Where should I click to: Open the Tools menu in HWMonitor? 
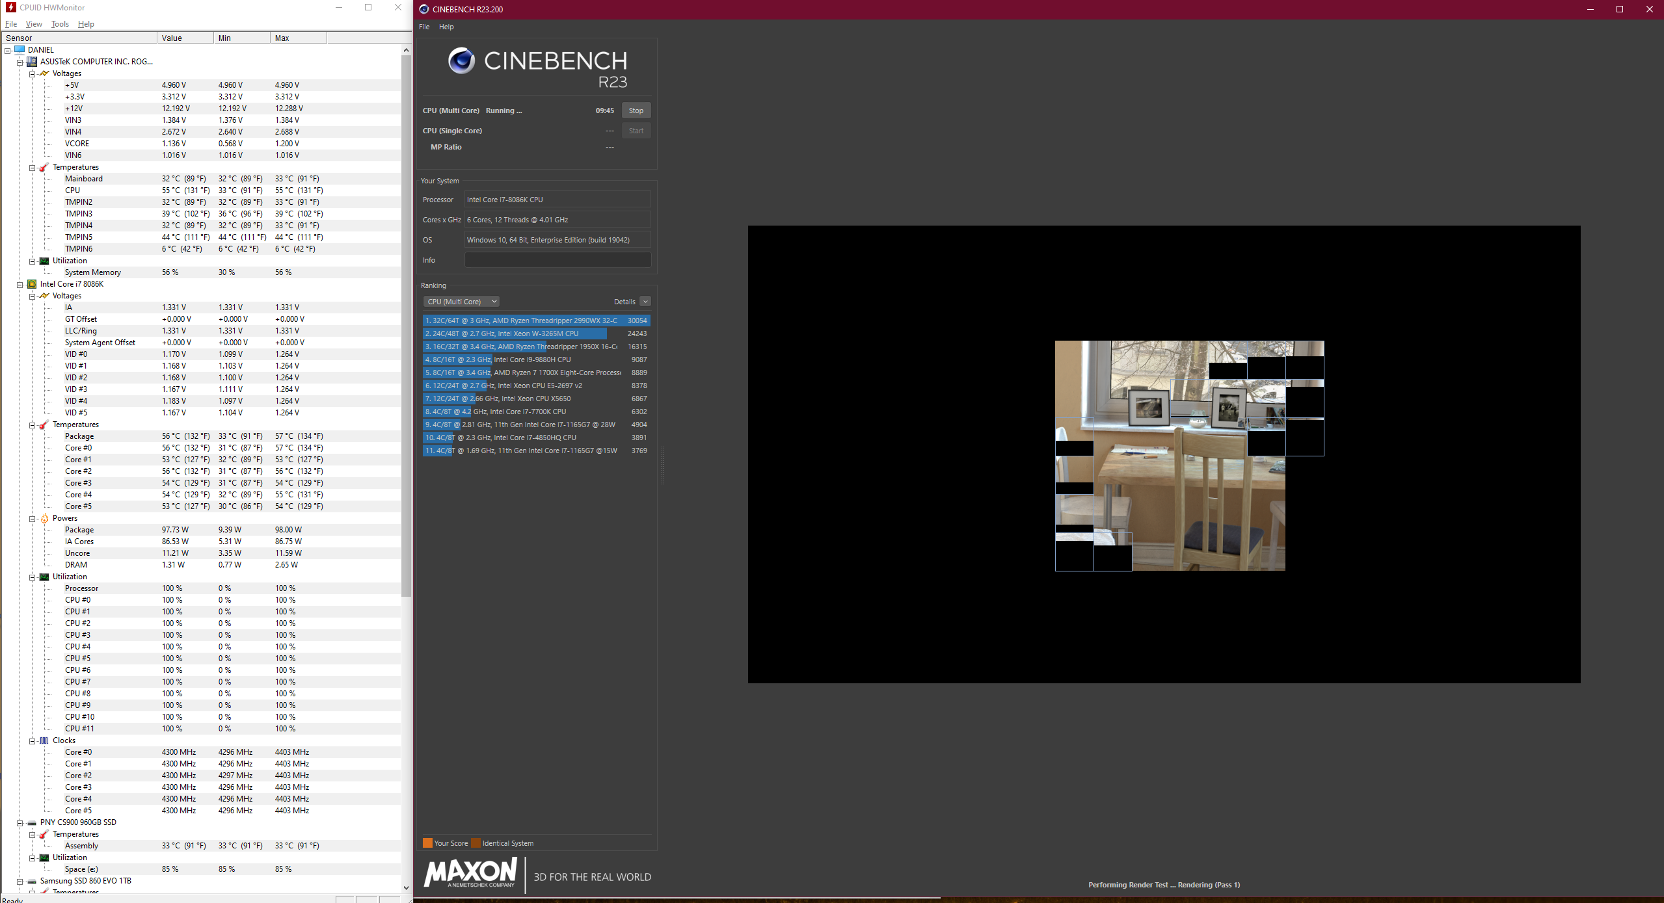coord(60,24)
